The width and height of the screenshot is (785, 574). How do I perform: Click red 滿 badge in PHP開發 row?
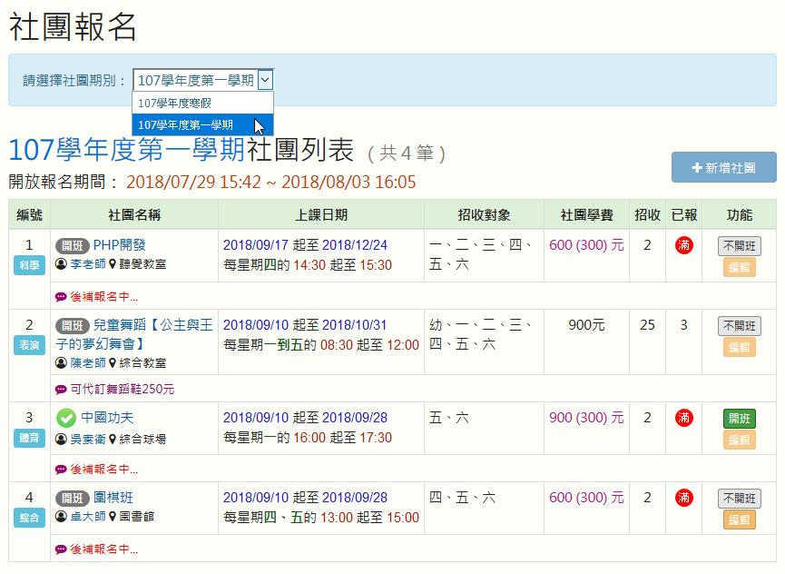[x=684, y=245]
